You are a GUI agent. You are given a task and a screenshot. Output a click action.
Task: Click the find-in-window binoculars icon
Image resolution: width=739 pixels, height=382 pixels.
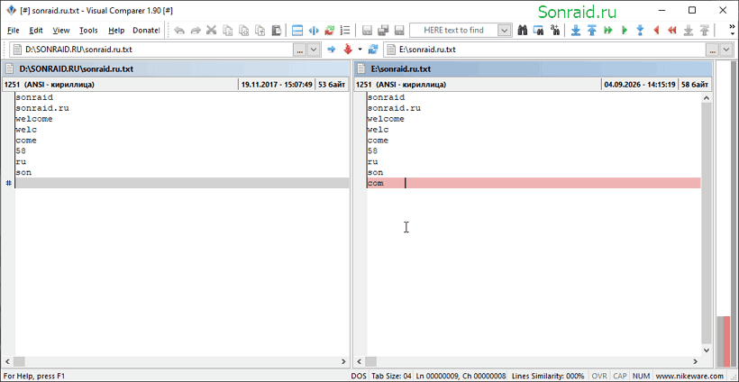[x=538, y=31]
